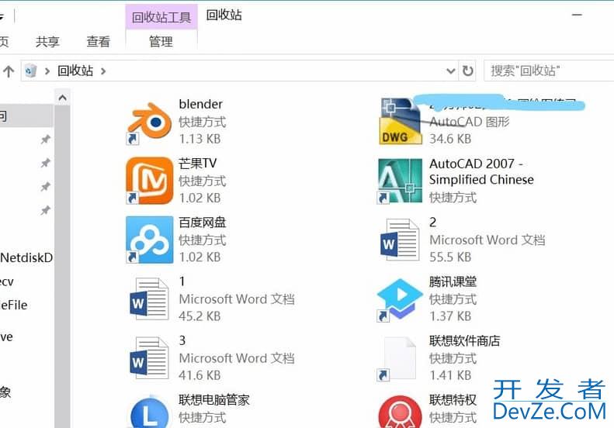Open the address bar history dropdown
Image resolution: width=614 pixels, height=428 pixels.
pos(451,71)
